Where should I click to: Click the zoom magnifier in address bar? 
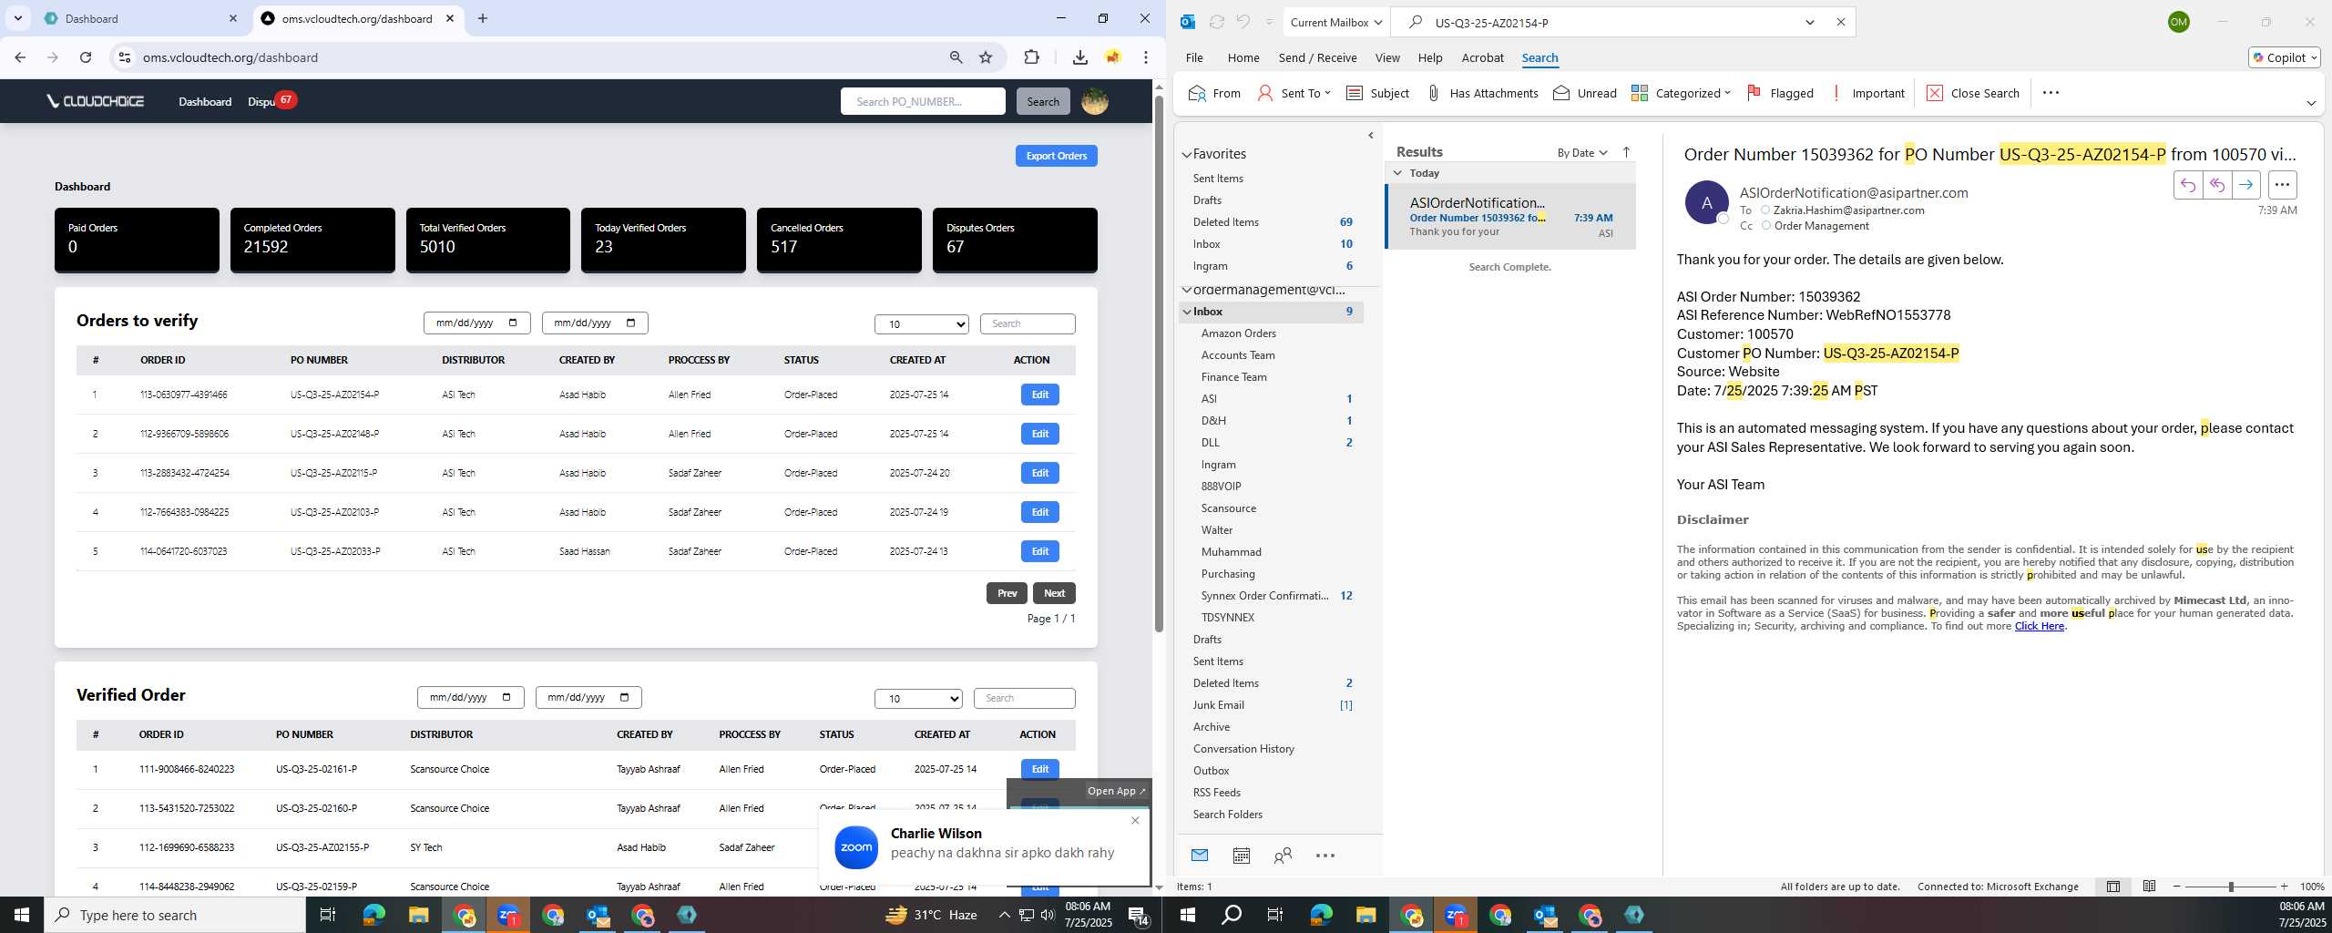[956, 57]
